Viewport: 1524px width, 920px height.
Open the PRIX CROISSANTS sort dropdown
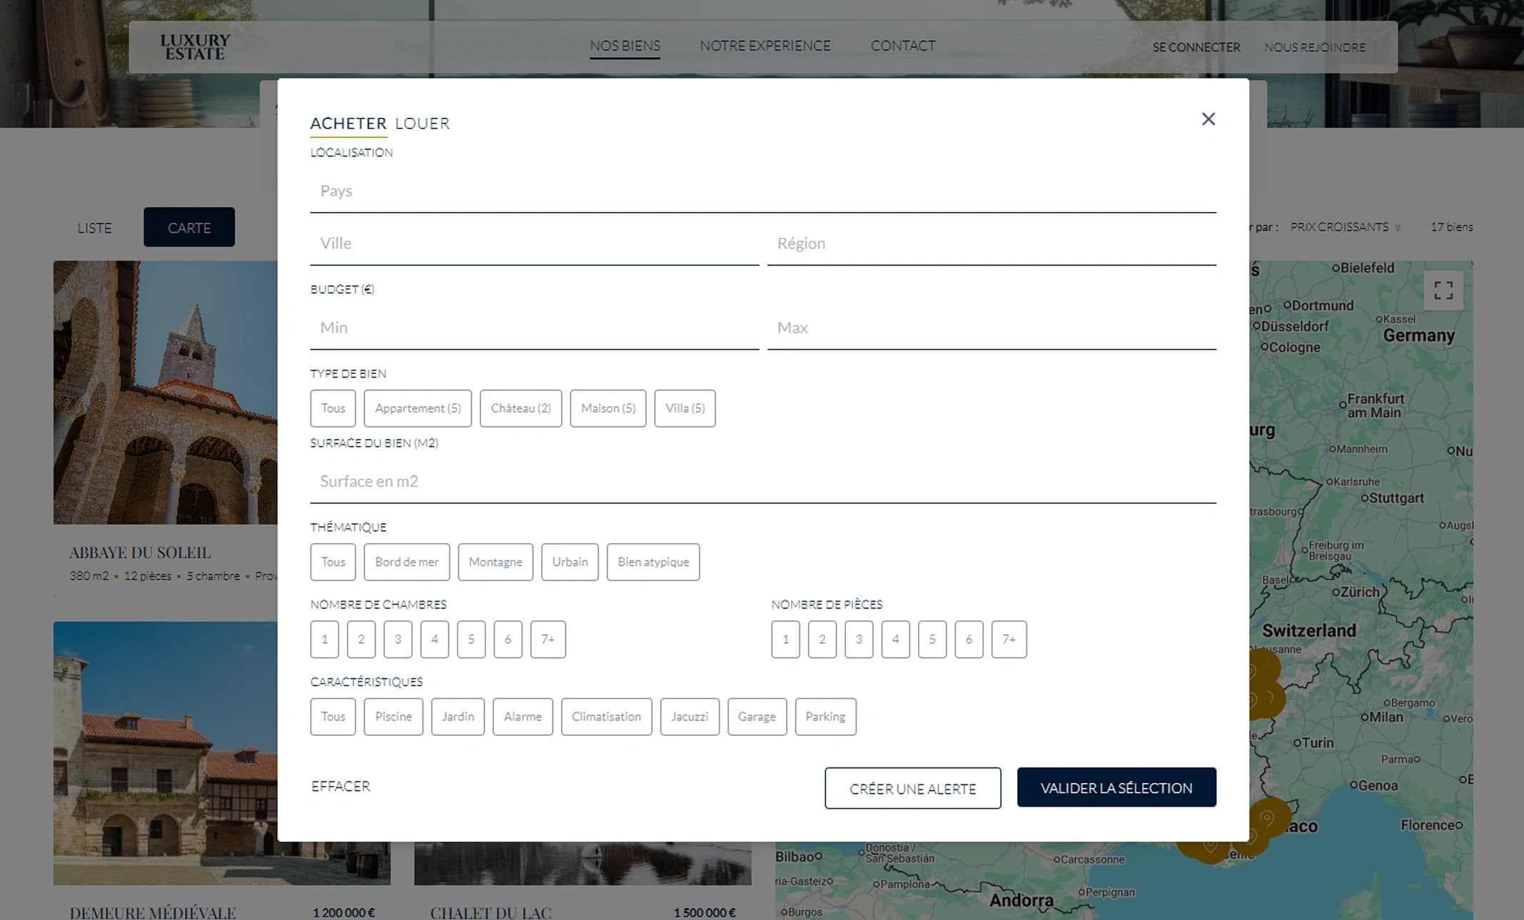1345,226
